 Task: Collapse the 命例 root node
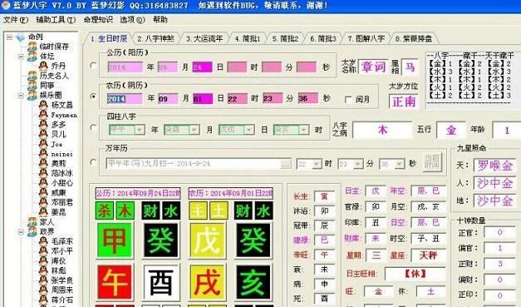pos(10,37)
